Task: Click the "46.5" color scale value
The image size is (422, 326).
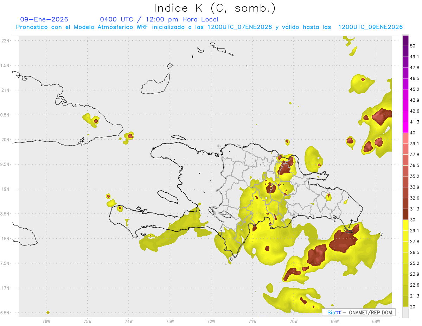Action: pyautogui.click(x=415, y=78)
